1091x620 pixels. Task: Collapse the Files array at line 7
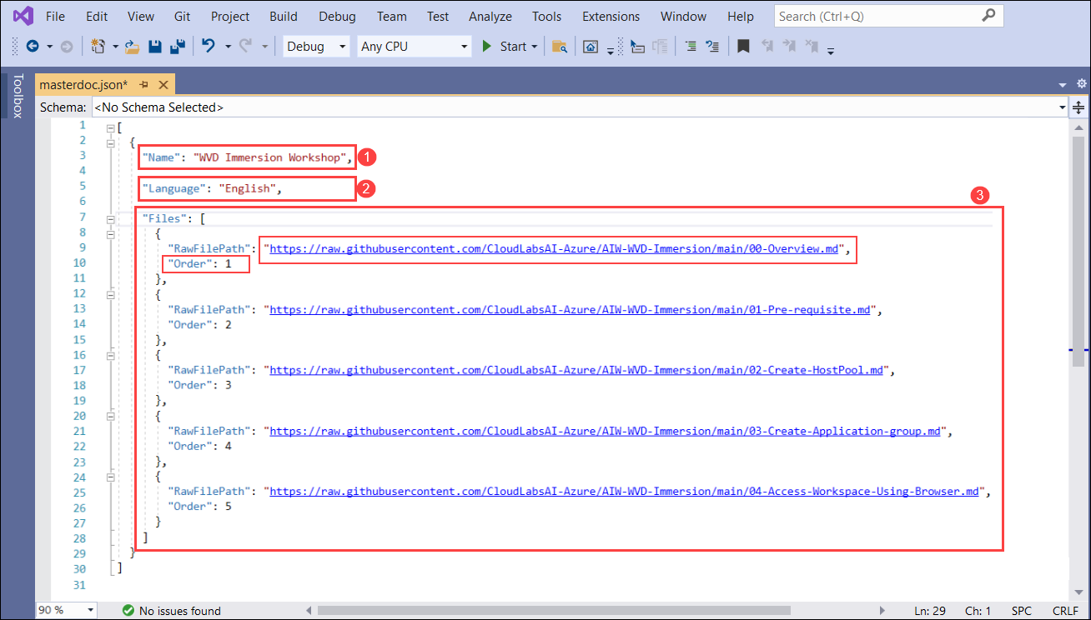[x=110, y=218]
